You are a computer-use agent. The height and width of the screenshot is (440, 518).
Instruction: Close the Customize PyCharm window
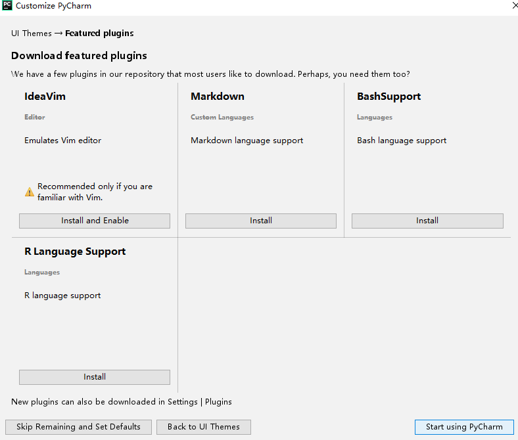tap(515, 5)
